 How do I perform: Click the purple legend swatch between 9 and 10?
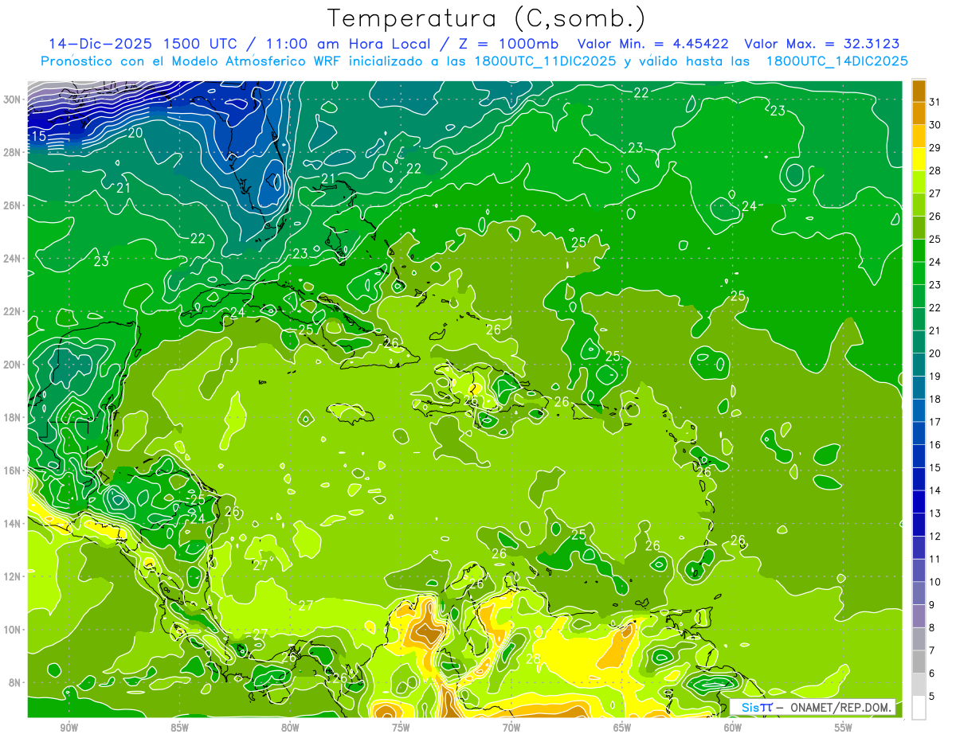[x=919, y=593]
